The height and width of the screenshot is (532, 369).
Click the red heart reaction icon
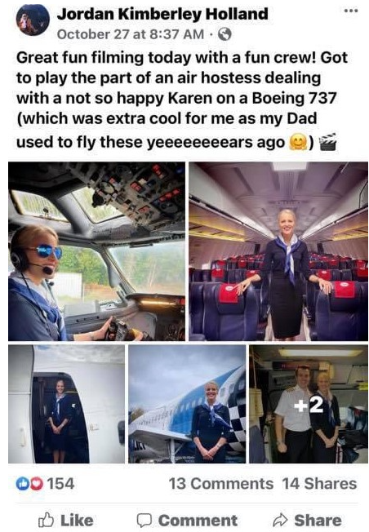point(37,484)
